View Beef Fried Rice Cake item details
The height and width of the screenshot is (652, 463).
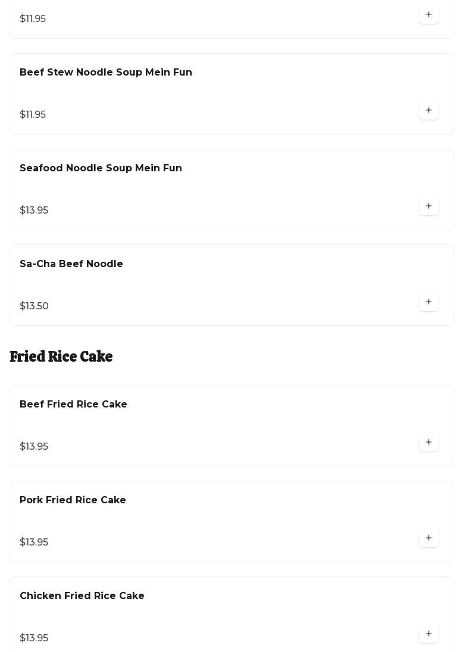pyautogui.click(x=73, y=405)
